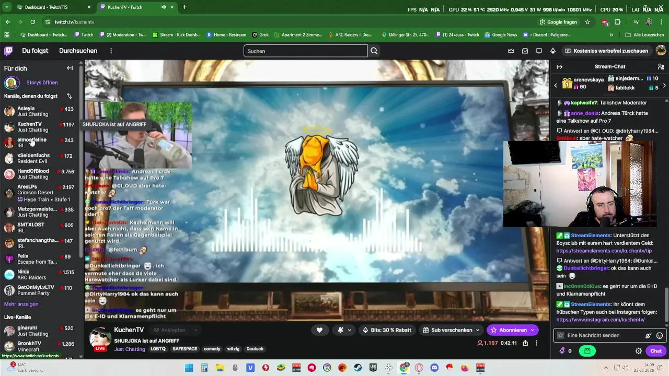Click the purple Chat send button

click(656, 351)
